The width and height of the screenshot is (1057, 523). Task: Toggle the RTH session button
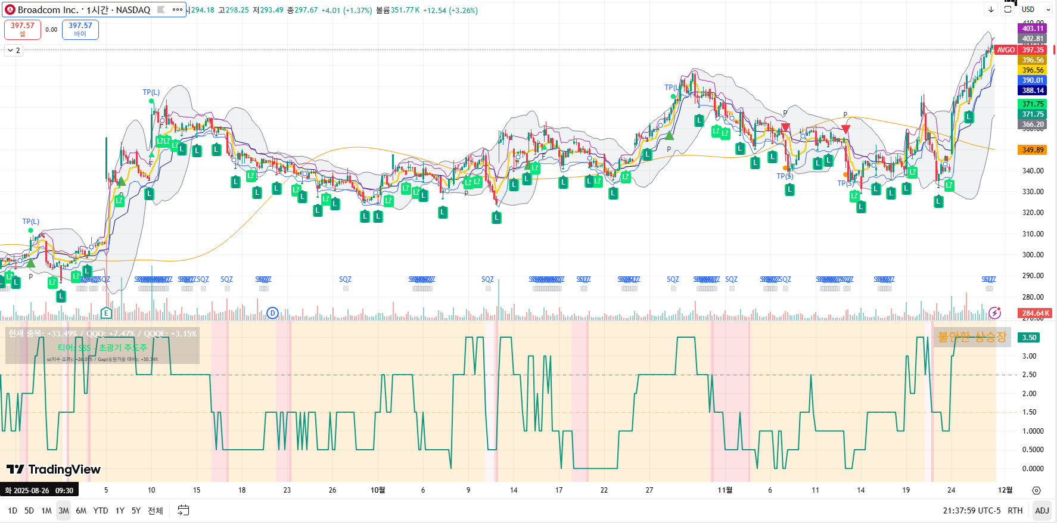click(x=1015, y=510)
